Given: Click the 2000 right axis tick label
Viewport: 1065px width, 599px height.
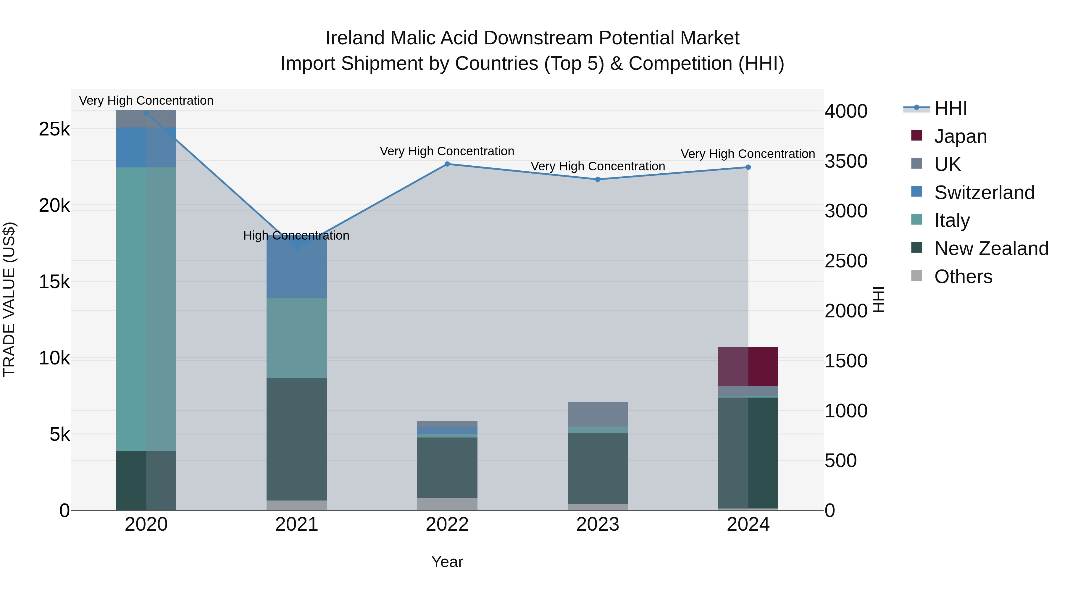Looking at the screenshot, I should coord(846,311).
